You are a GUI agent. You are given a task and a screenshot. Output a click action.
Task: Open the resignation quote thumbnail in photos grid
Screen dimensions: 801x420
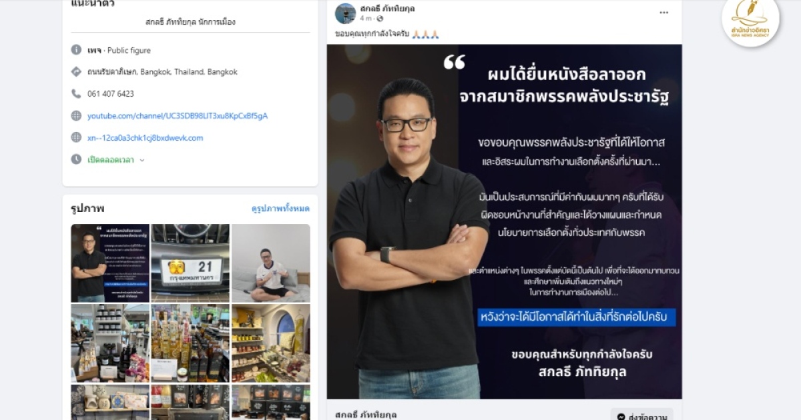[110, 263]
